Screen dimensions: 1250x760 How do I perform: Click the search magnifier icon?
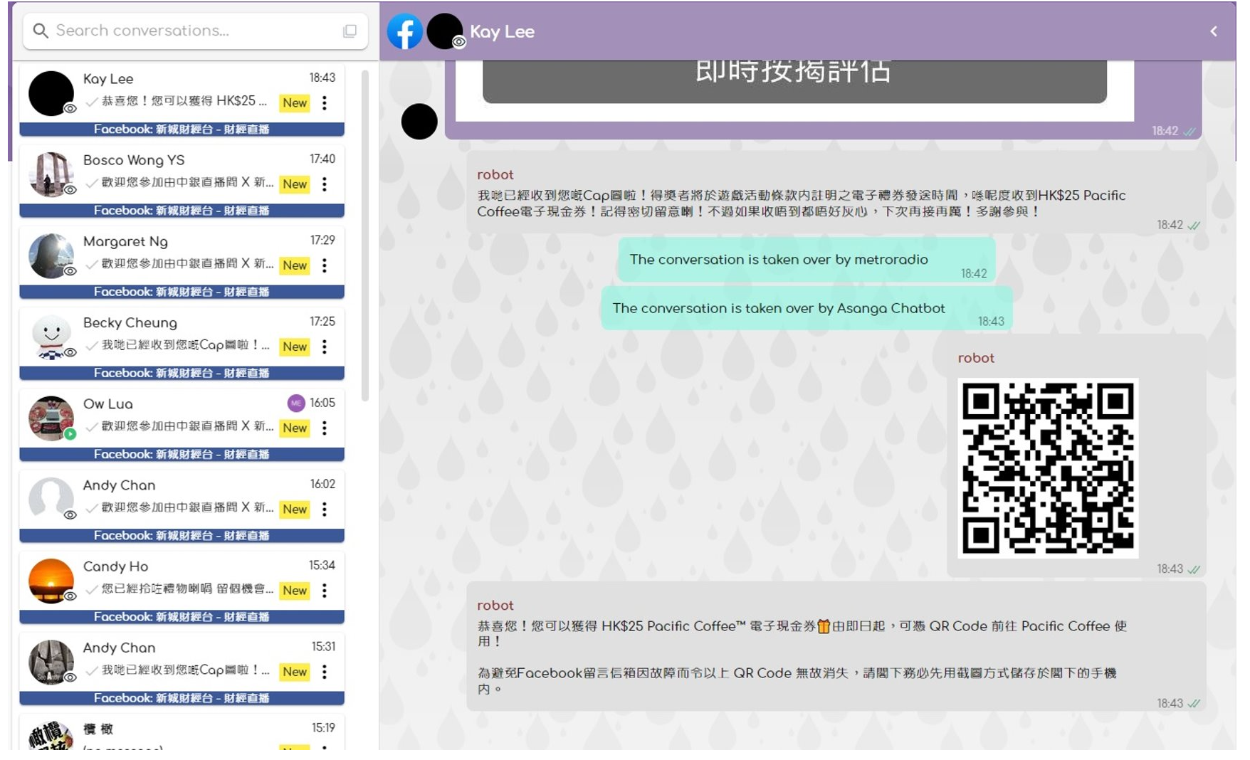point(41,31)
